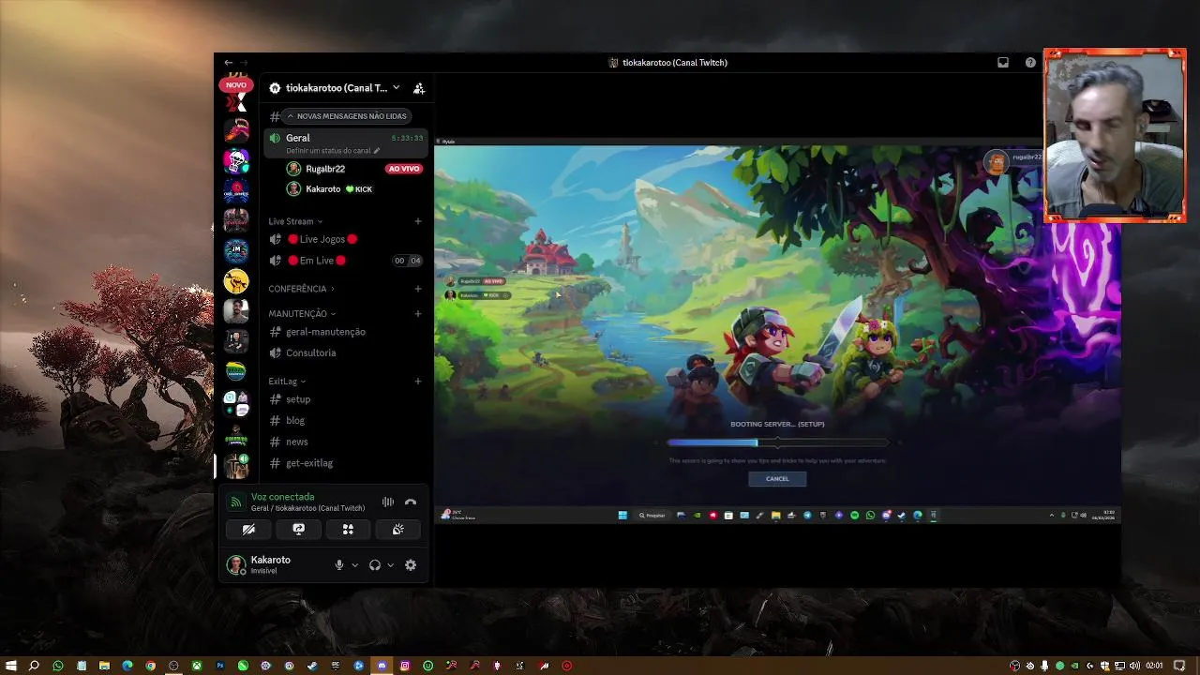Mute the microphone in Discord

pyautogui.click(x=339, y=565)
